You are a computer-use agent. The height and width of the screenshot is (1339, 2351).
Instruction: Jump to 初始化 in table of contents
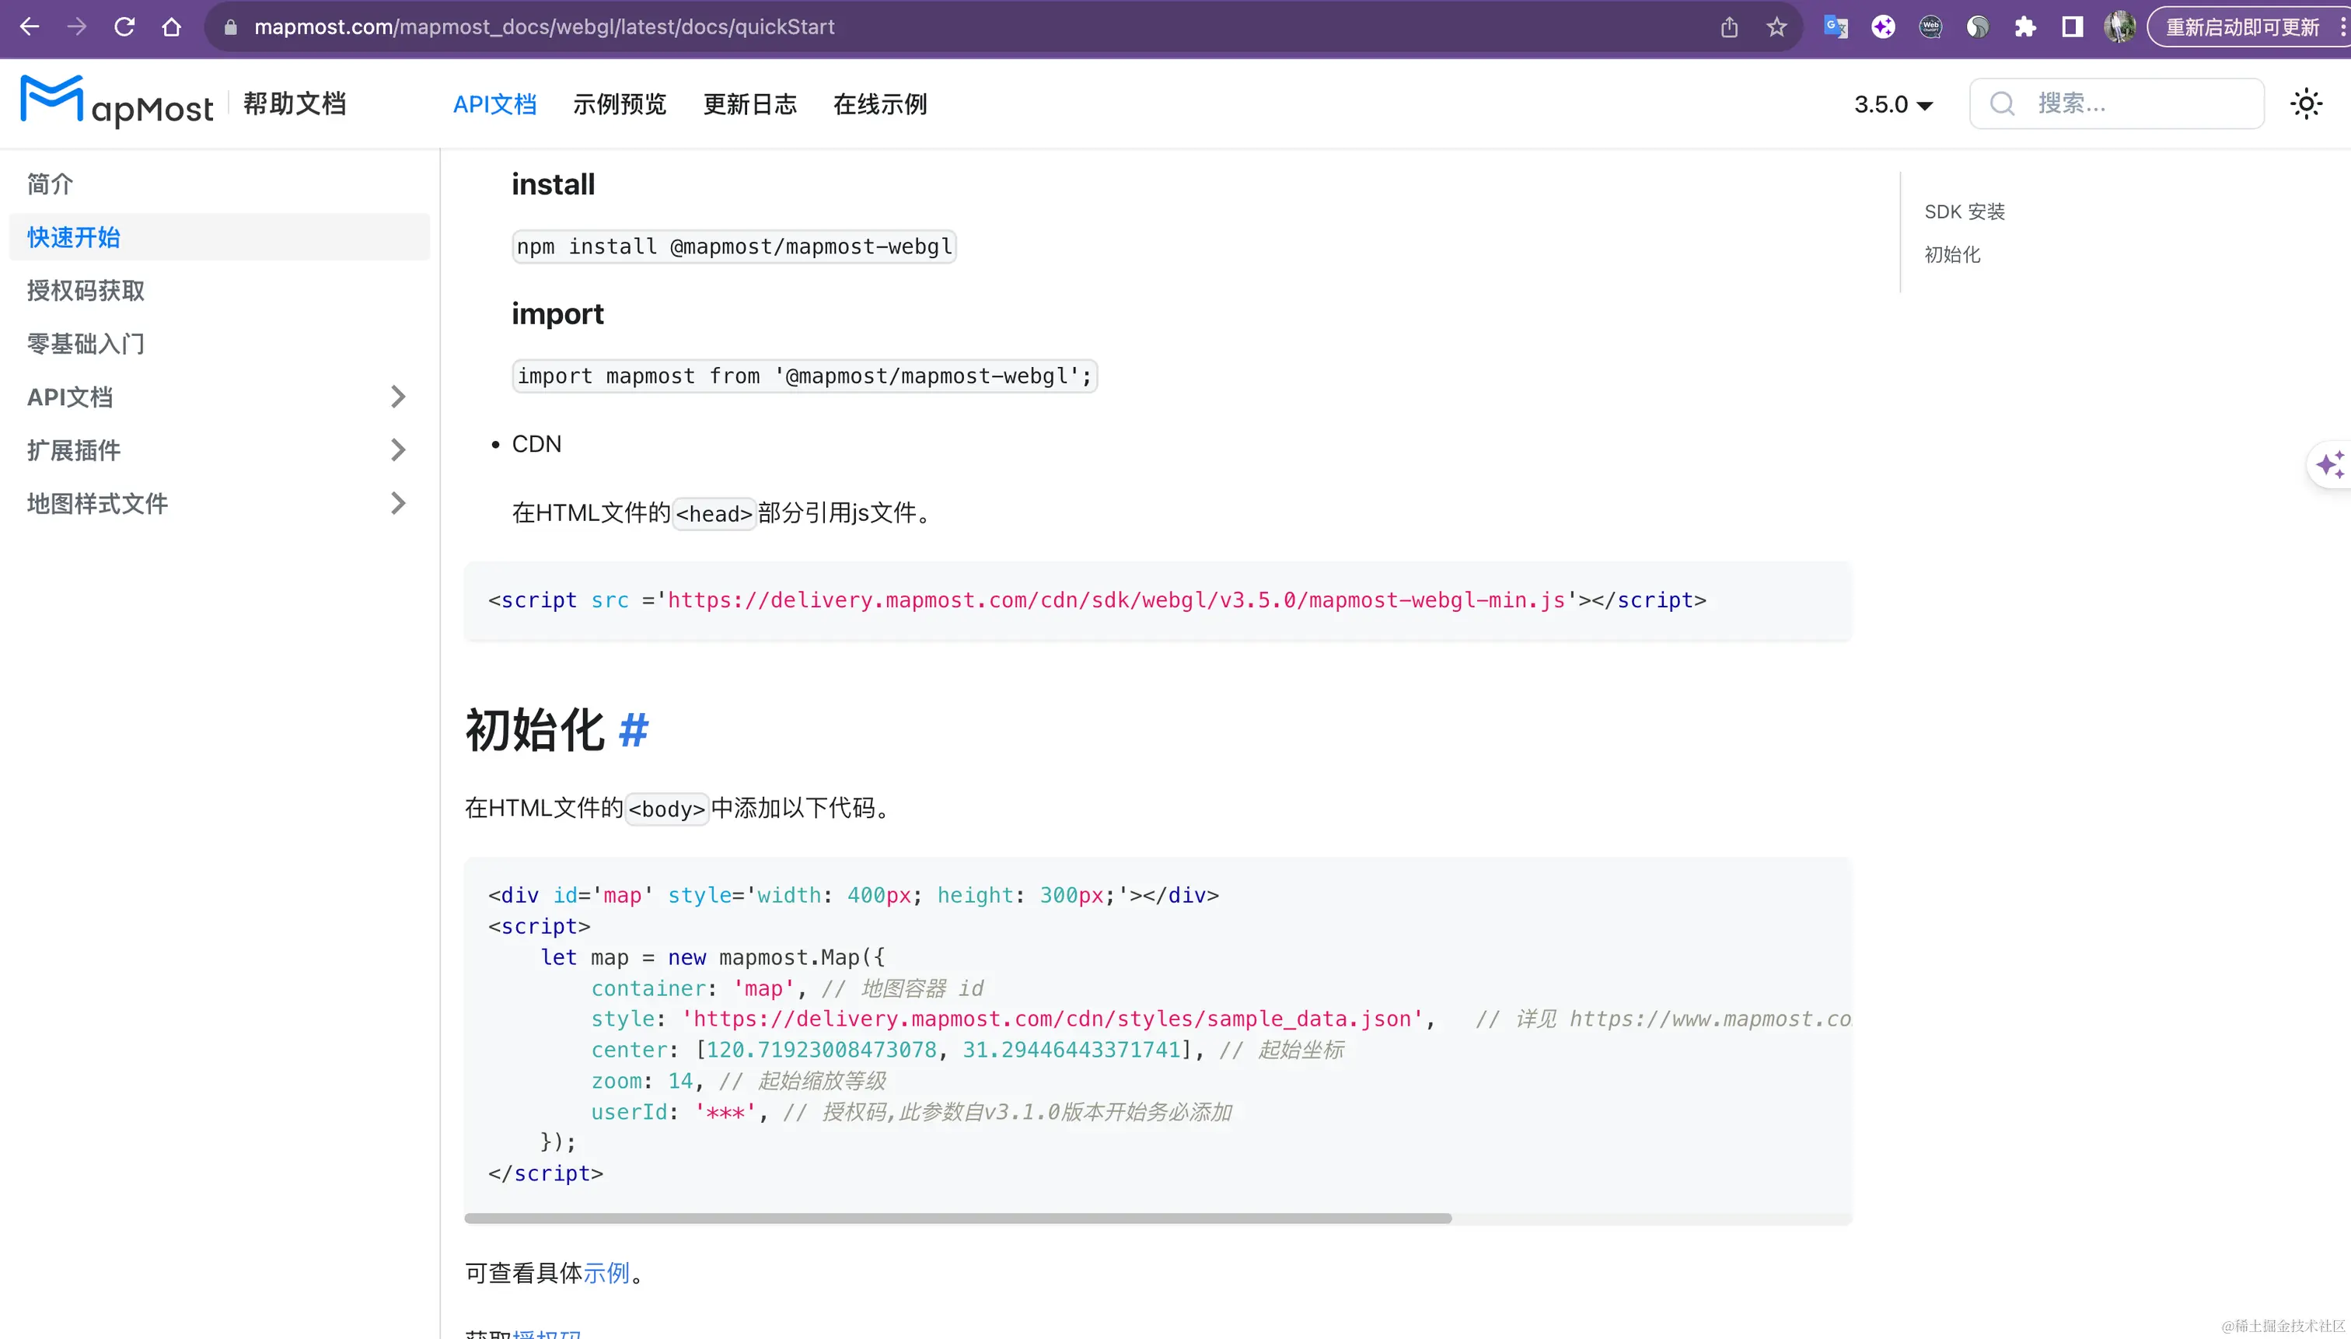click(x=1952, y=255)
